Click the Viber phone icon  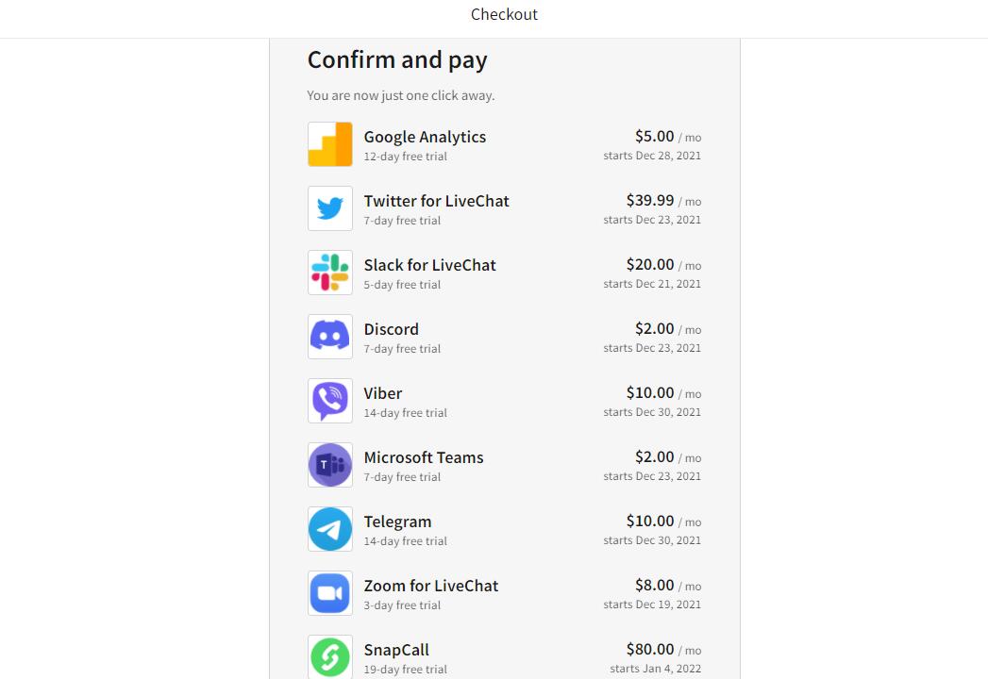(x=330, y=401)
